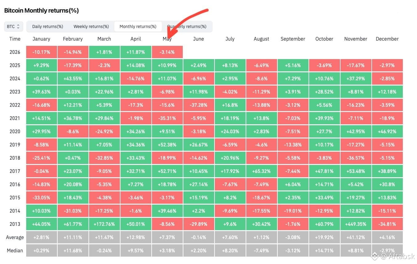Switch to Daily returns(%) tab
The height and width of the screenshot is (264, 417).
[x=47, y=26]
